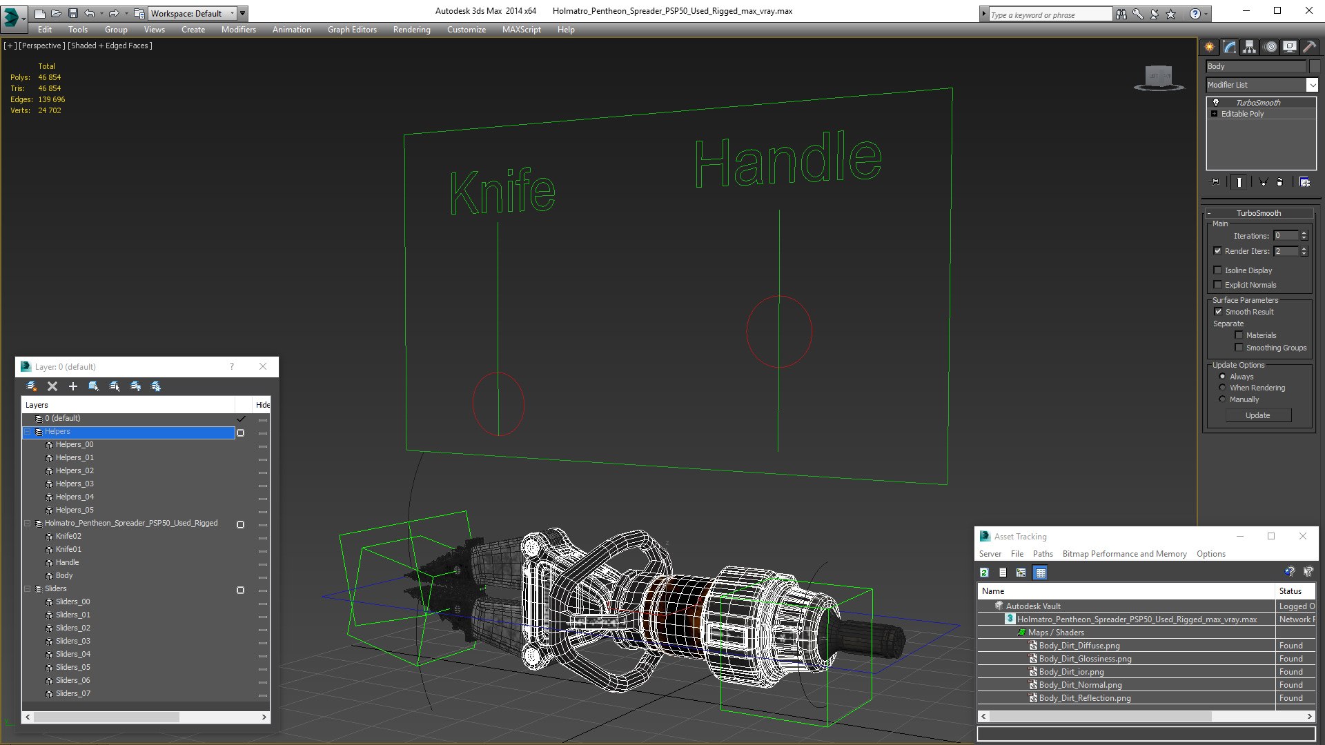Open the Undo history dropdown arrow
The width and height of the screenshot is (1325, 745).
(x=101, y=13)
